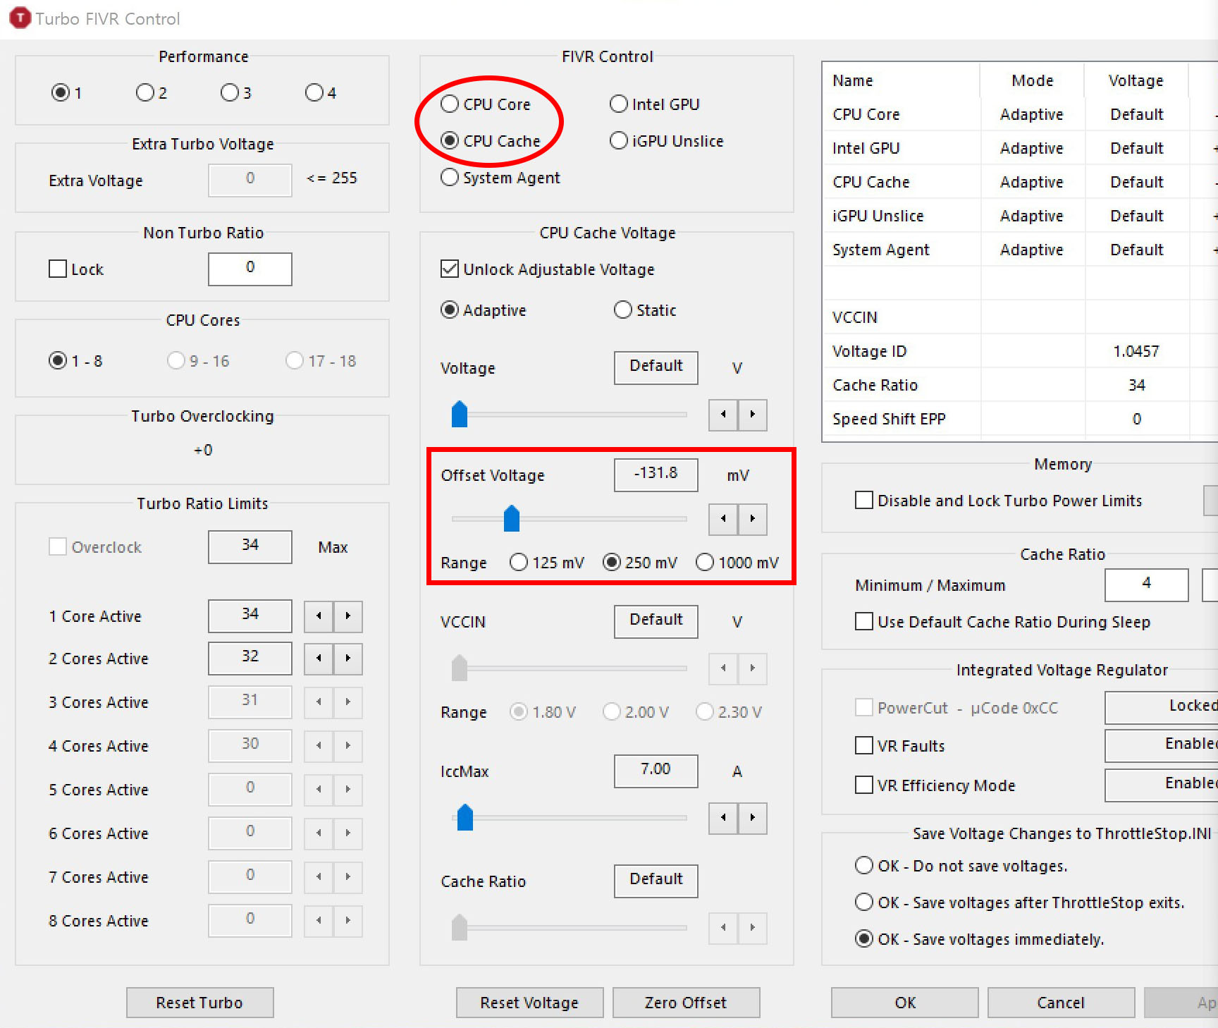This screenshot has width=1218, height=1028.
Task: Decrease Offset Voltage with left arrow
Action: click(x=723, y=519)
